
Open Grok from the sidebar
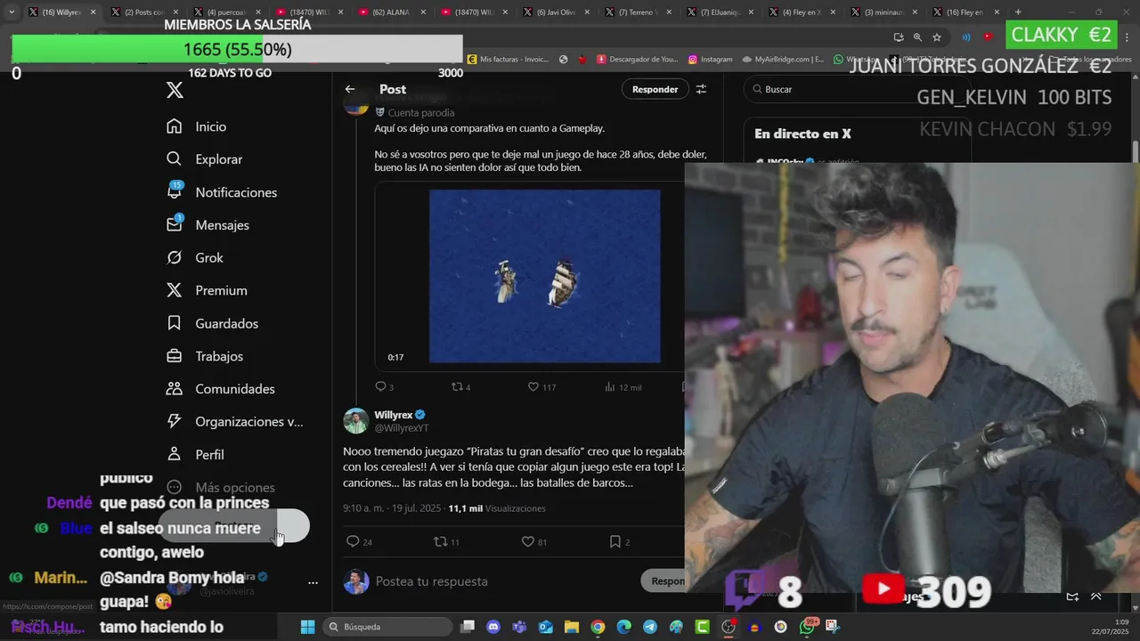click(x=194, y=257)
